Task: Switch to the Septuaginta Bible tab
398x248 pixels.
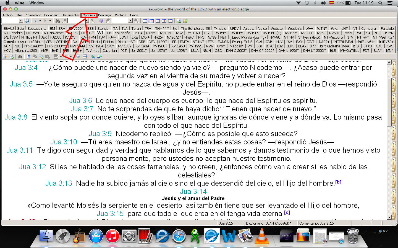Action: click(37, 28)
